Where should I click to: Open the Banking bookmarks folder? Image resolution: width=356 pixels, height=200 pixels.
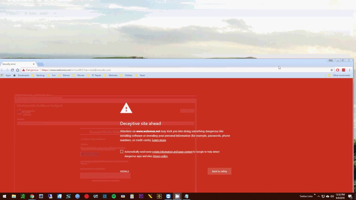pyautogui.click(x=38, y=75)
